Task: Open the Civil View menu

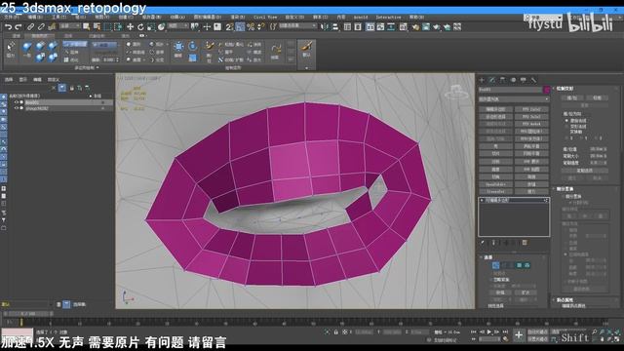Action: (x=265, y=18)
